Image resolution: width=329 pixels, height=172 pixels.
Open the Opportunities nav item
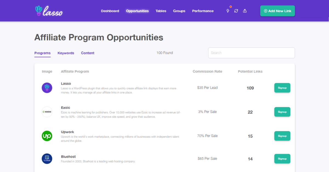point(137,11)
